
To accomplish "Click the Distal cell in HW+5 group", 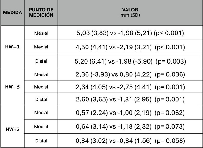I will [41, 140].
